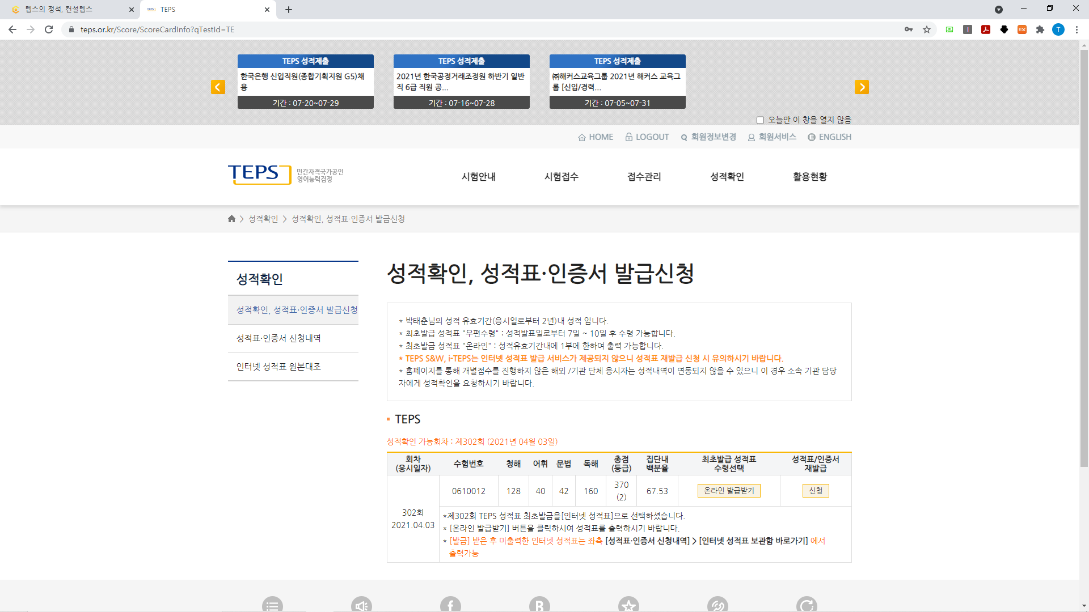Open the browser extensions puzzle icon
This screenshot has width=1089, height=612.
click(x=1040, y=29)
